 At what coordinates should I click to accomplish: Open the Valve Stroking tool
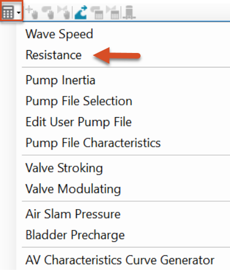coord(64,168)
